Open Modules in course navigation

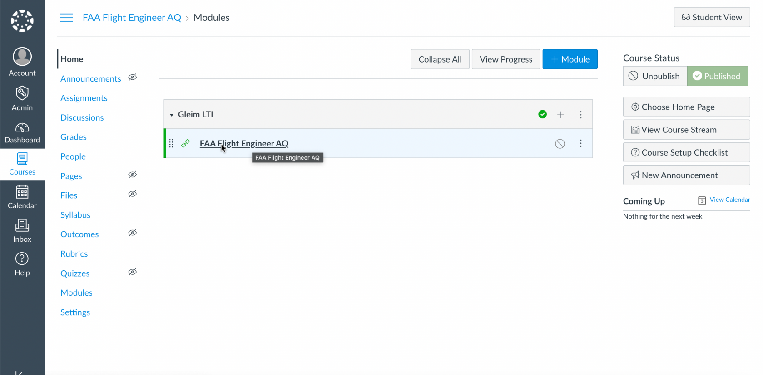click(76, 293)
